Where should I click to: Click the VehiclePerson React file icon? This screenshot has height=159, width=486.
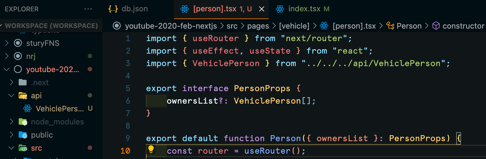(27, 108)
